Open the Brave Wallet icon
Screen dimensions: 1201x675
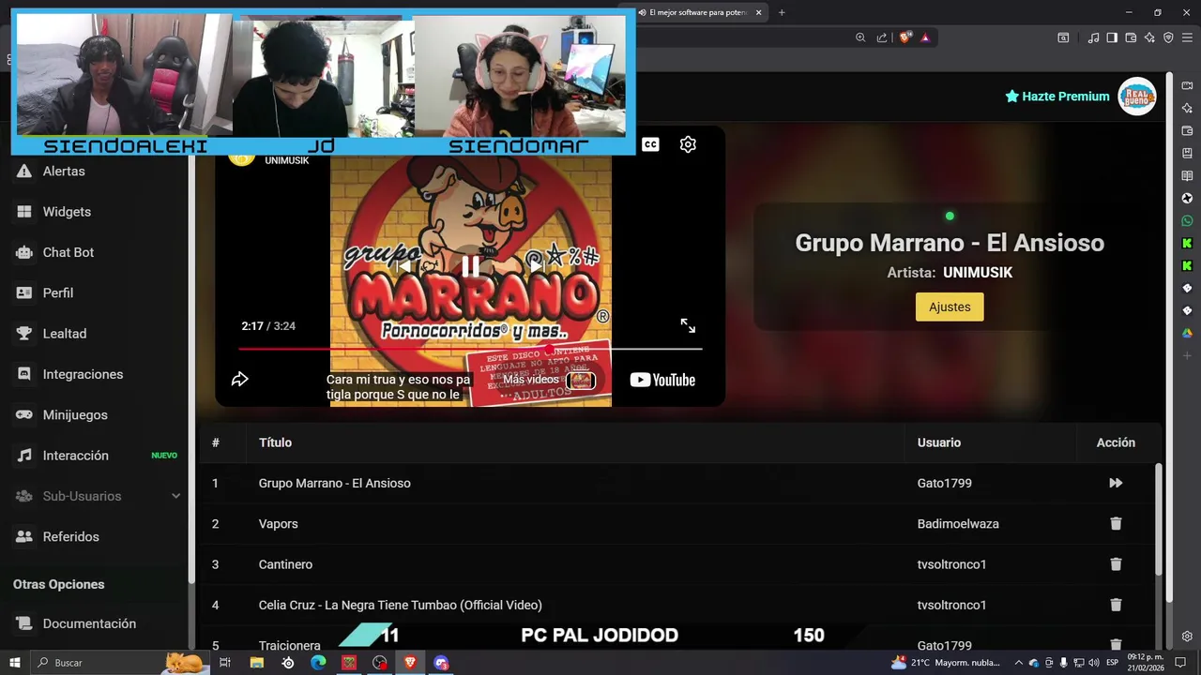point(1131,37)
